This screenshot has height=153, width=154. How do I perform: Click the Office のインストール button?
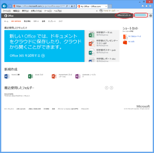(124, 15)
